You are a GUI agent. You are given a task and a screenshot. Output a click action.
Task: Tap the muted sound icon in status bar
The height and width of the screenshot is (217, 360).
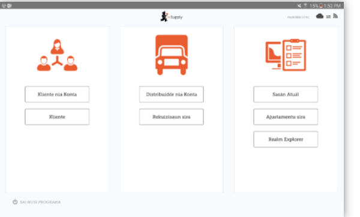tap(299, 6)
